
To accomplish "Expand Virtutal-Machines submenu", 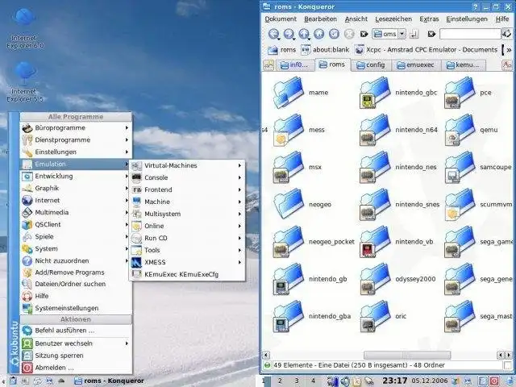I will (187, 165).
